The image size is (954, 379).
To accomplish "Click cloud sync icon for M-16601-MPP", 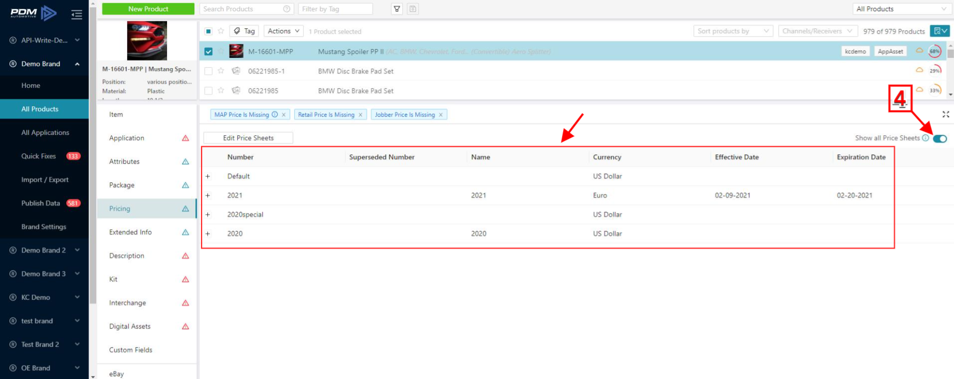I will (919, 51).
